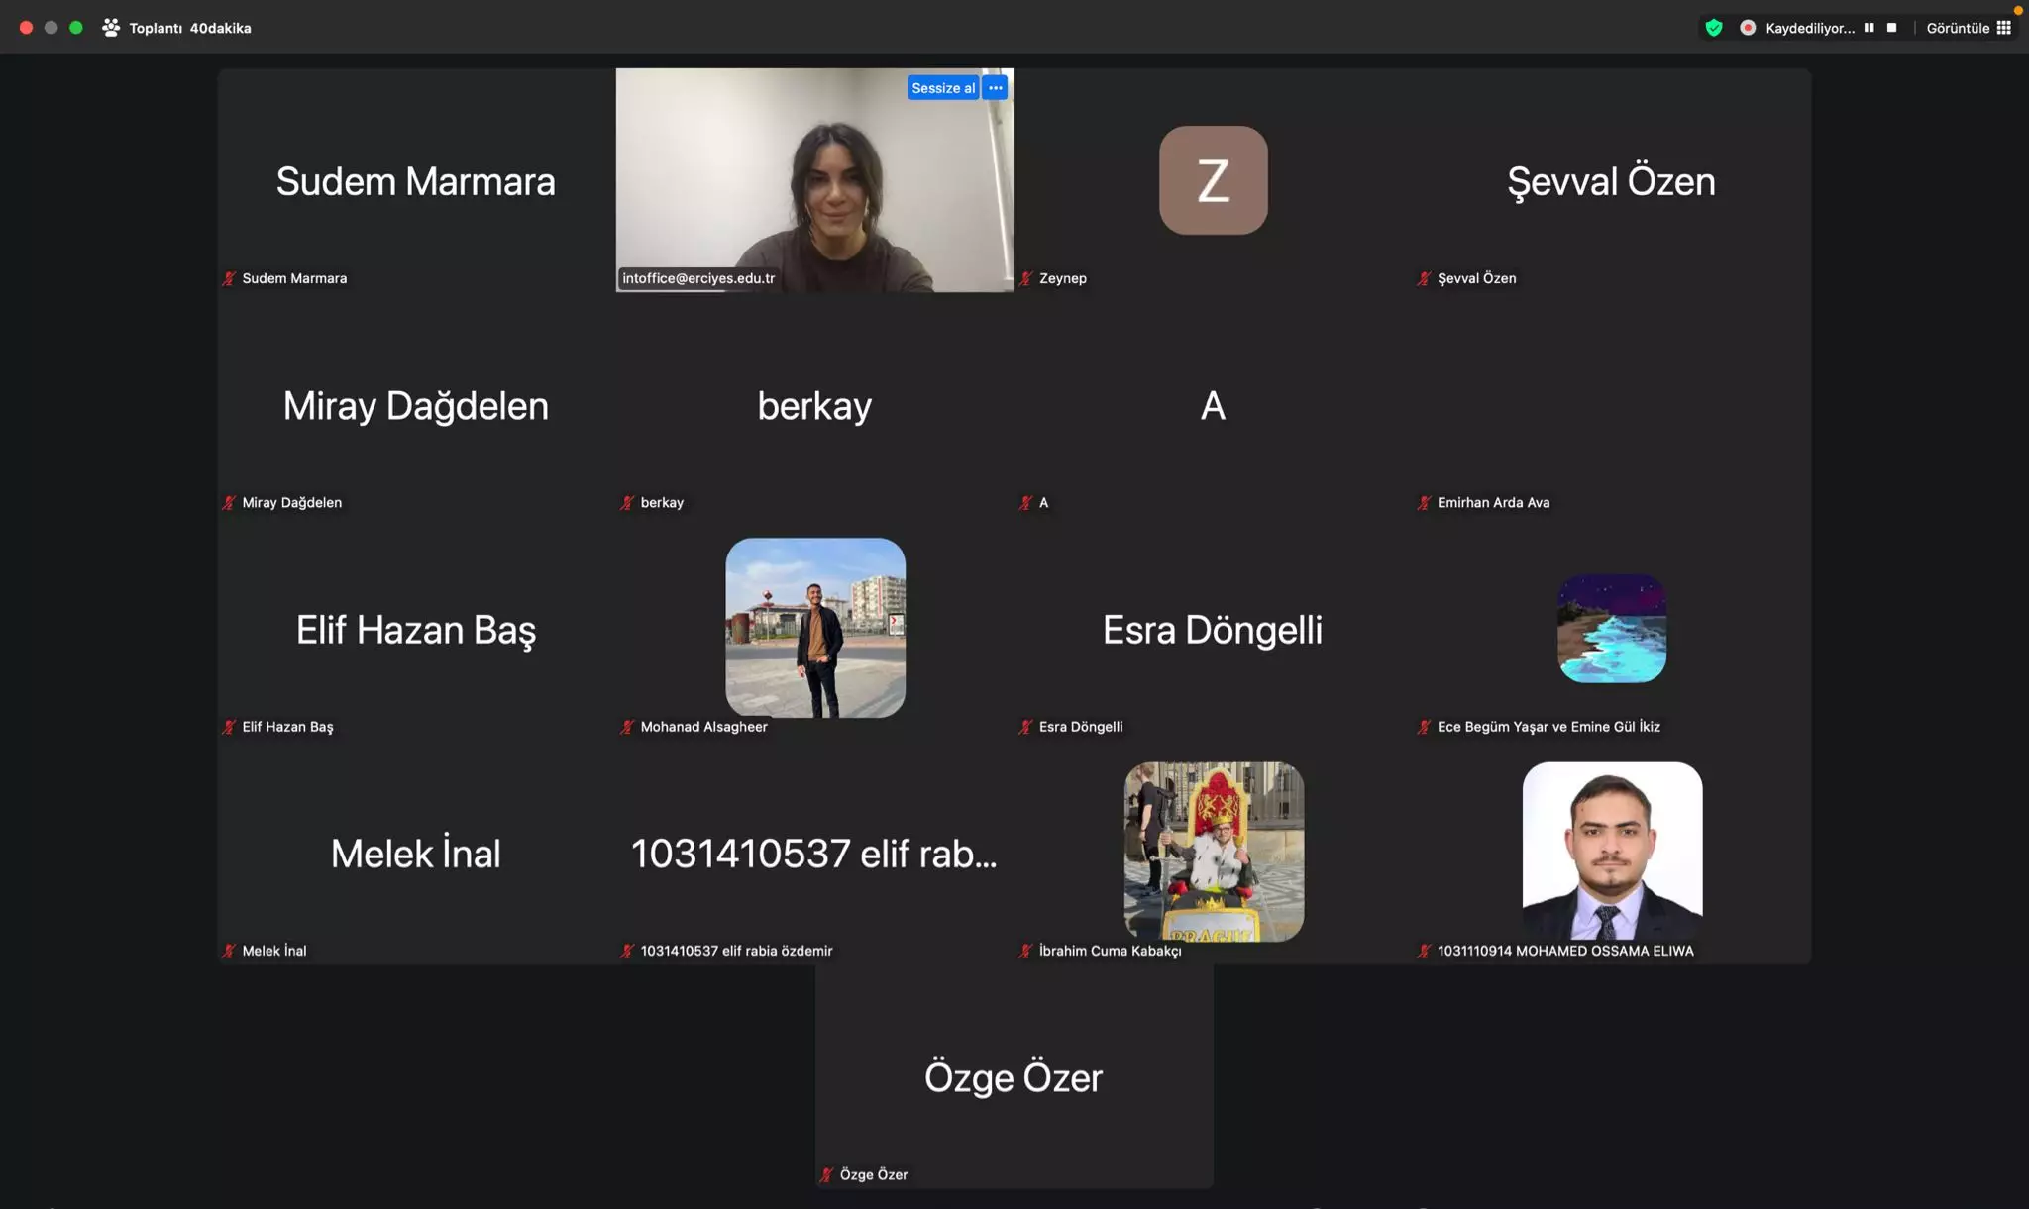
Task: Select the large Elif Hazan Baş name
Action: click(x=415, y=631)
